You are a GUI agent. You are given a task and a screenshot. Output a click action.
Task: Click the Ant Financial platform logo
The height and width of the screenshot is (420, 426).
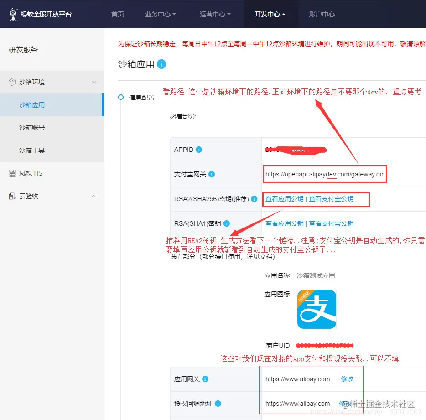[40, 14]
